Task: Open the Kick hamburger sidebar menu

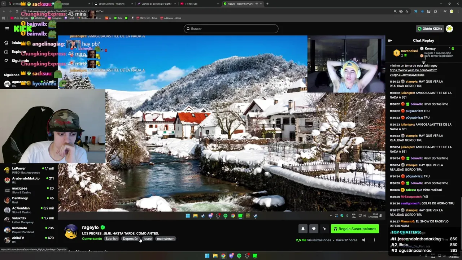Action: tap(7, 29)
